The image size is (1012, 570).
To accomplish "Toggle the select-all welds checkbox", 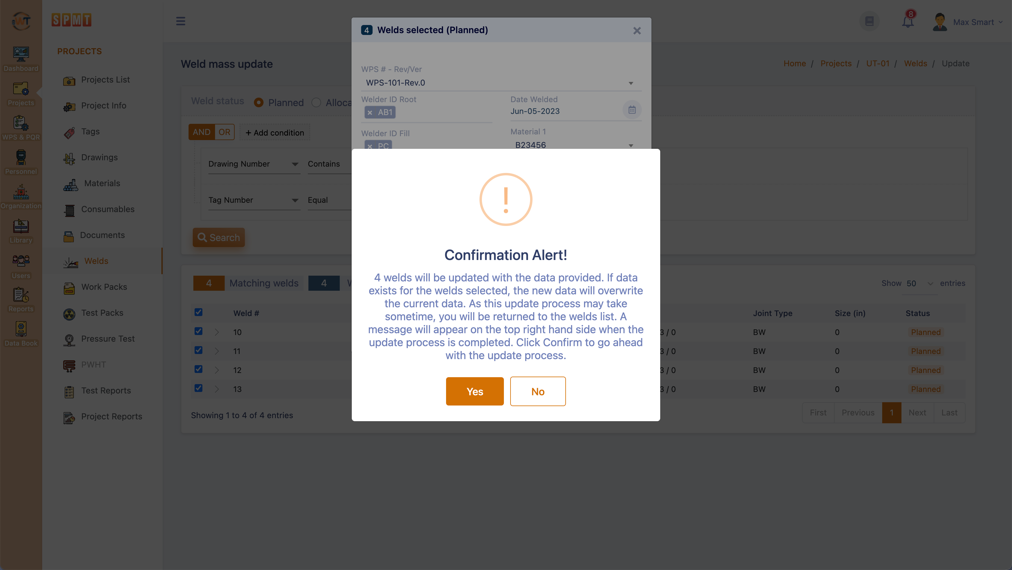I will point(198,312).
